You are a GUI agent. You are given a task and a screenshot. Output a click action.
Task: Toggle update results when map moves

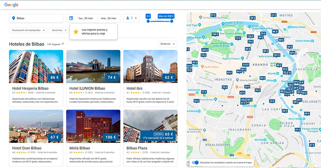pos(195,163)
